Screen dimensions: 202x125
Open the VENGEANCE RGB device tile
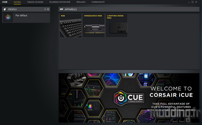[x=93, y=25]
